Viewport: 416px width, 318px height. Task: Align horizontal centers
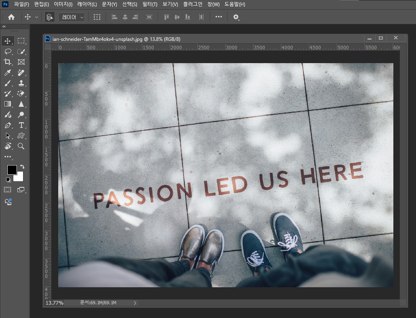click(x=125, y=17)
